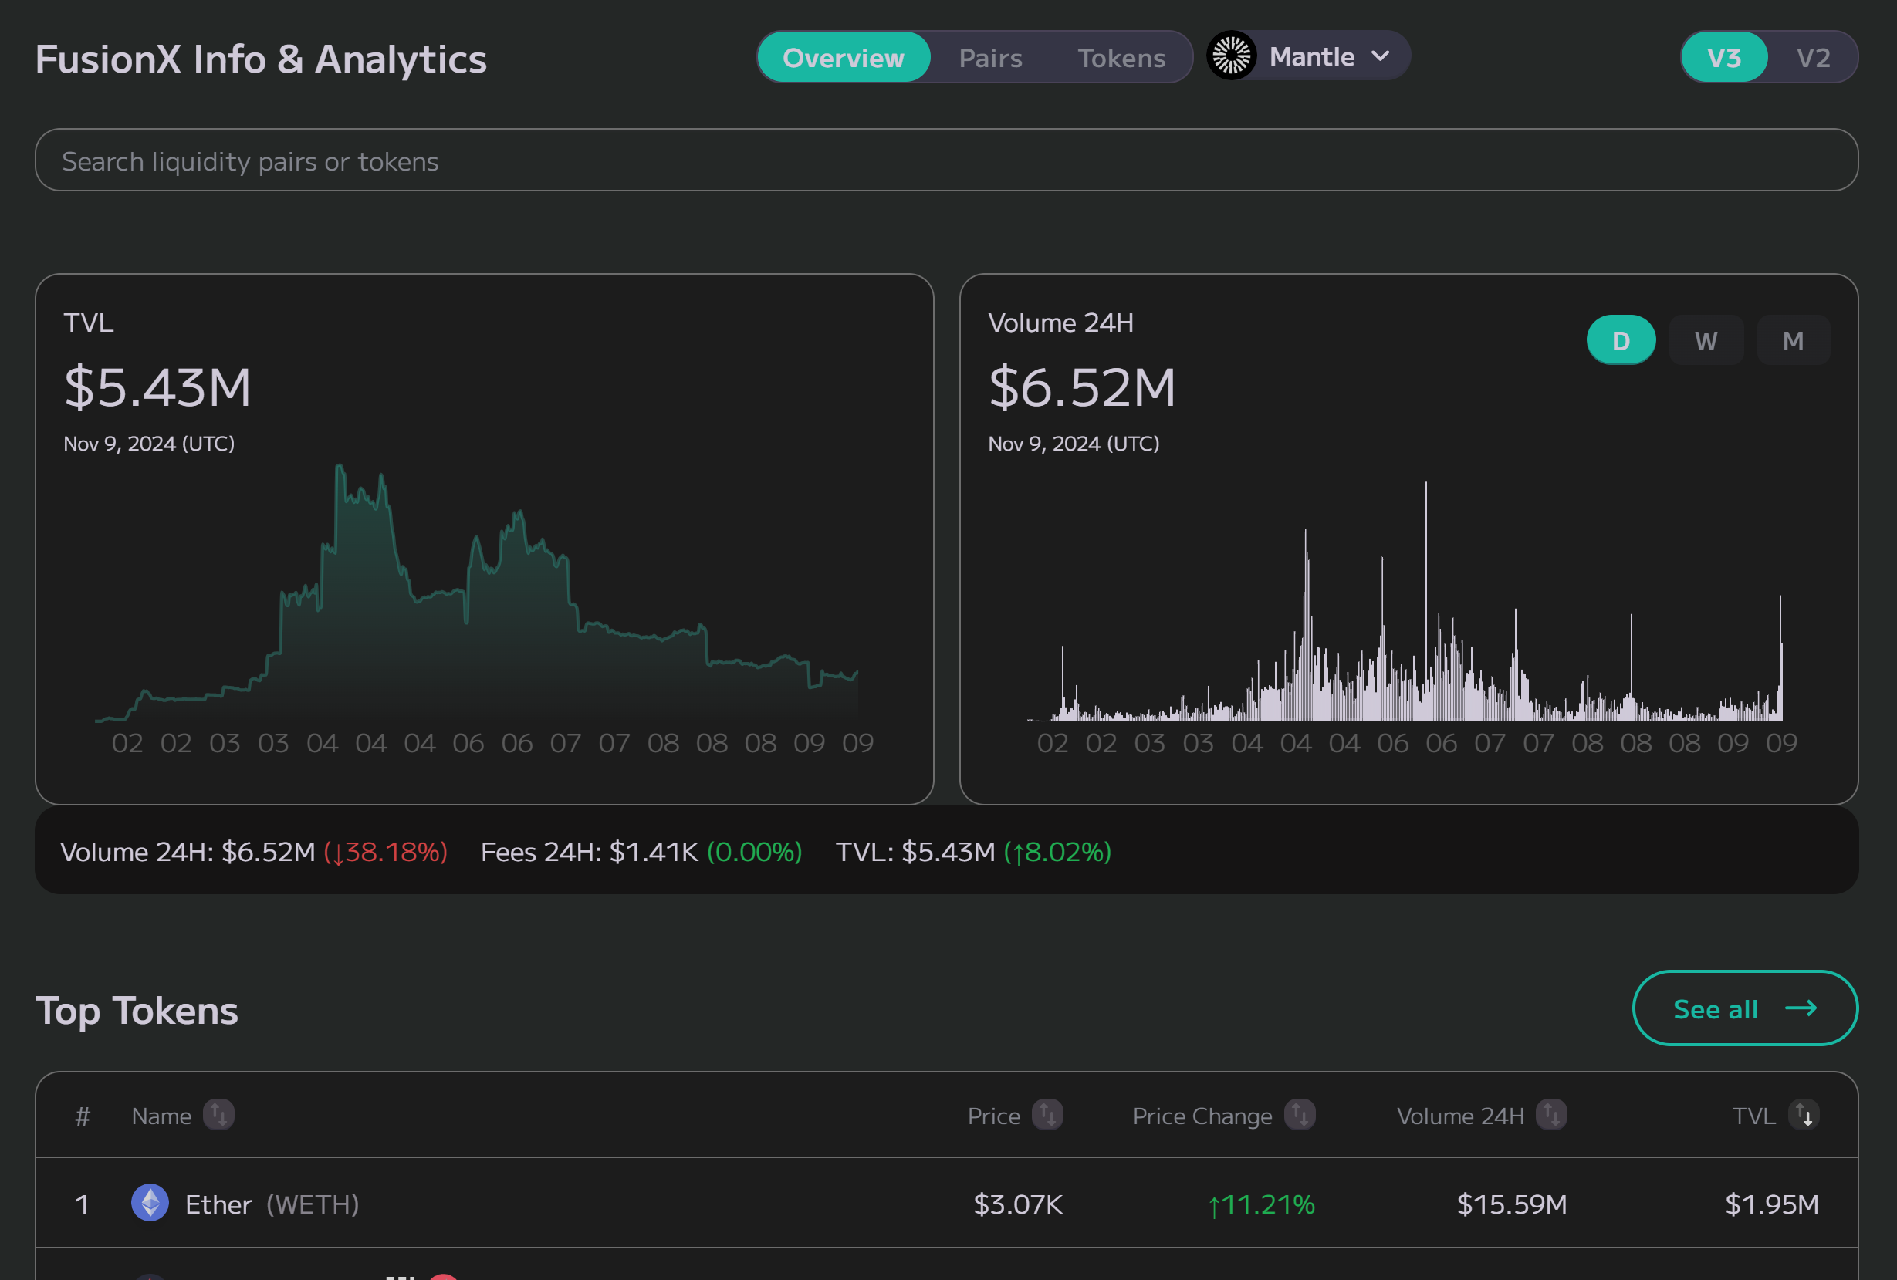Click the Top Tokens heading
This screenshot has height=1280, width=1897.
click(137, 1010)
